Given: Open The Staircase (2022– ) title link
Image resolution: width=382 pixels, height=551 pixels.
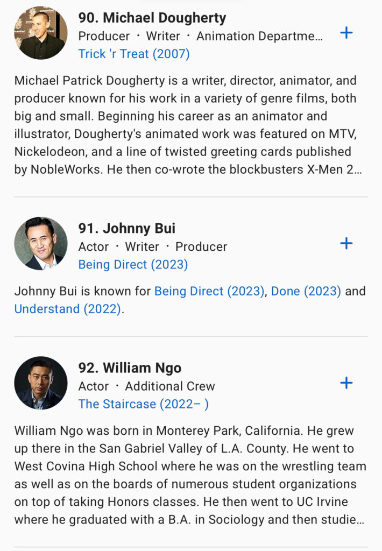Looking at the screenshot, I should [143, 404].
